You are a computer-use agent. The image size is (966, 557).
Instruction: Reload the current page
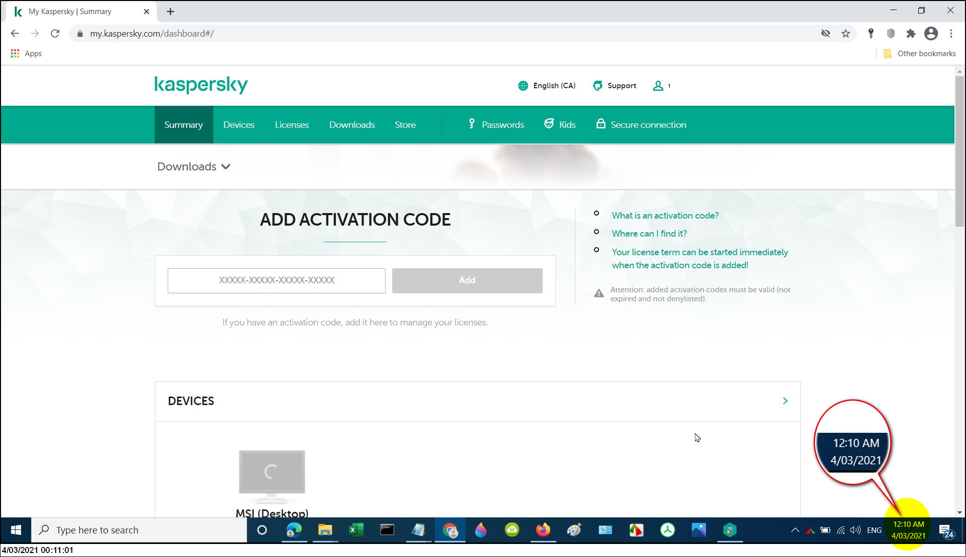pos(55,34)
